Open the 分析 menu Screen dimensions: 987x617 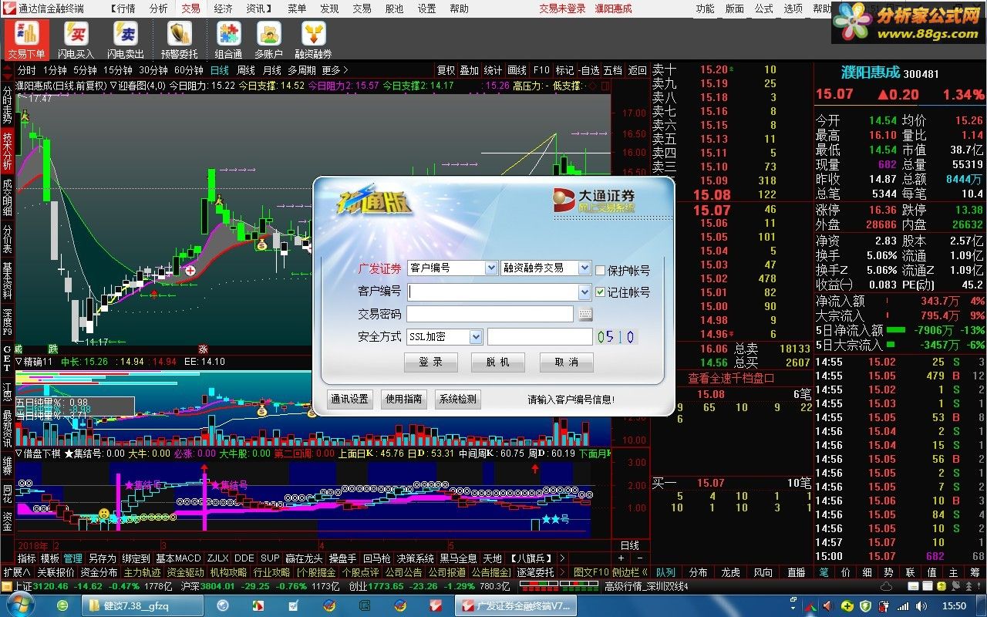pos(158,8)
